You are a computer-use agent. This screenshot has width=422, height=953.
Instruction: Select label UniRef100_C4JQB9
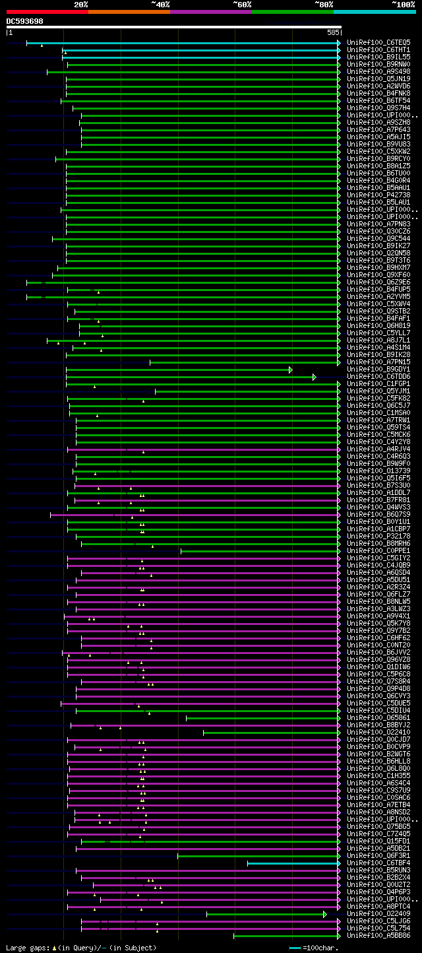(x=378, y=565)
